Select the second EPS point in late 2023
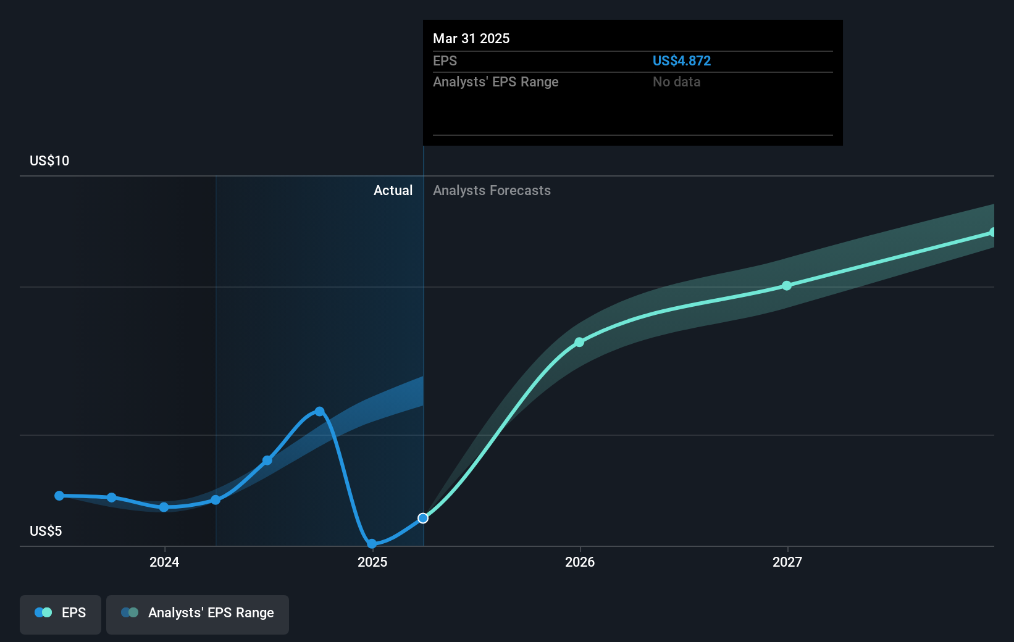The image size is (1014, 642). pos(112,498)
